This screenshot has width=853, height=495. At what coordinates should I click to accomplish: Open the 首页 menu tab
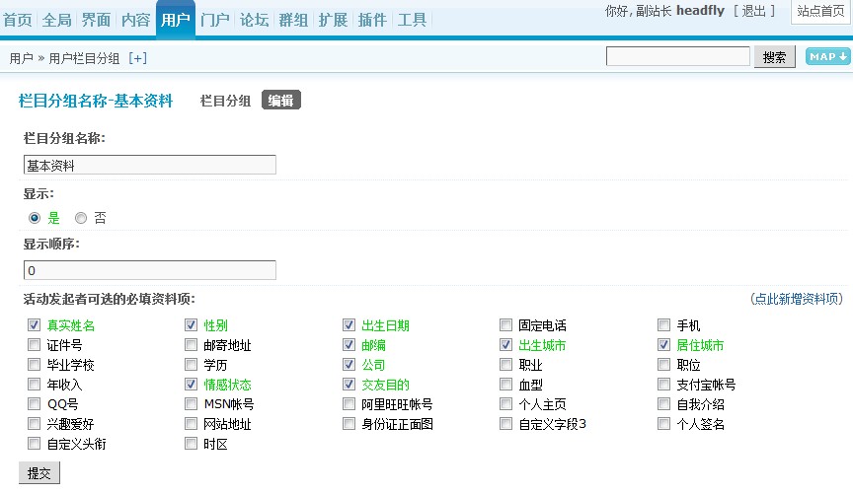pyautogui.click(x=18, y=20)
